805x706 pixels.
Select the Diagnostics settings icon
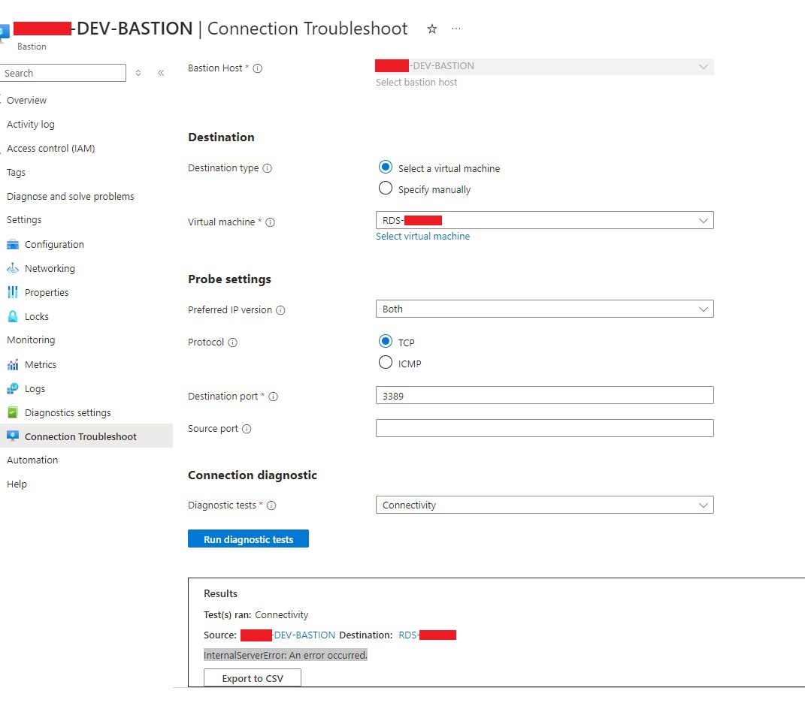[x=14, y=412]
